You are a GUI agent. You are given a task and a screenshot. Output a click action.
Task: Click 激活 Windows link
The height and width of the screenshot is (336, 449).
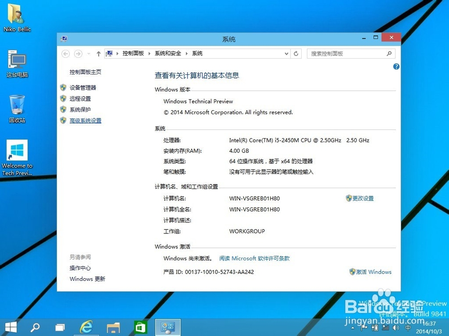coord(374,272)
